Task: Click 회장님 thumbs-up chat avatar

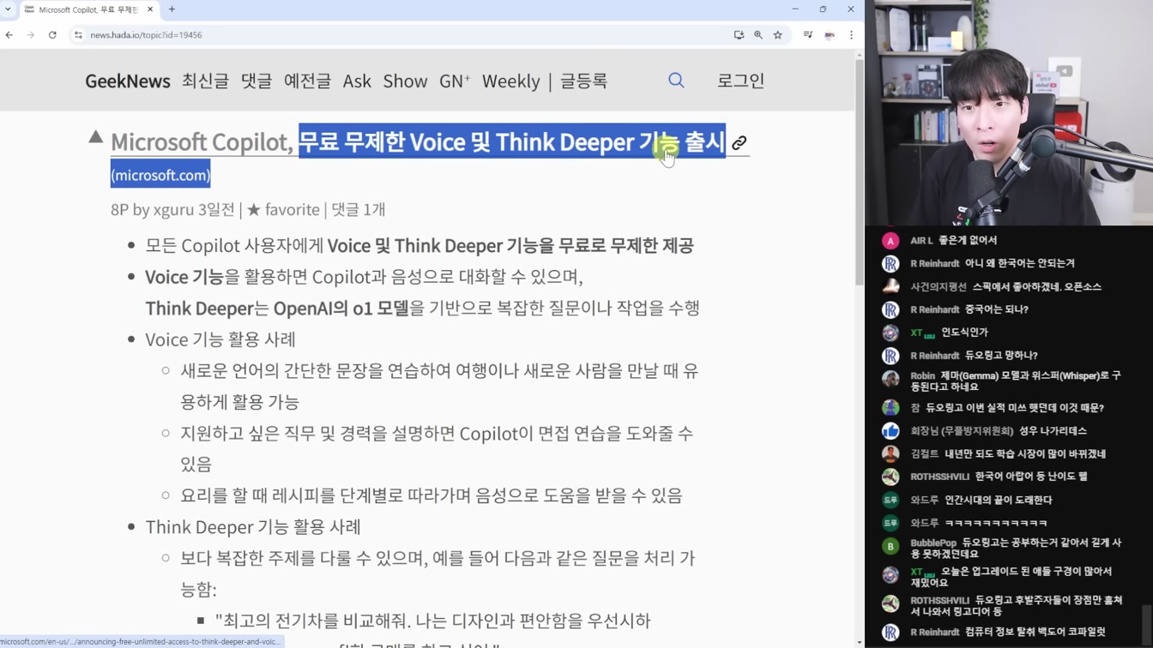Action: (x=890, y=431)
